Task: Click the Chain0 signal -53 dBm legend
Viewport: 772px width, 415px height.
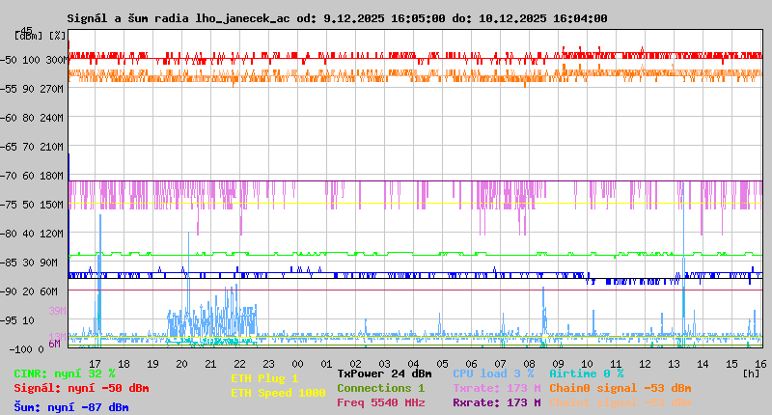Action: click(x=620, y=388)
